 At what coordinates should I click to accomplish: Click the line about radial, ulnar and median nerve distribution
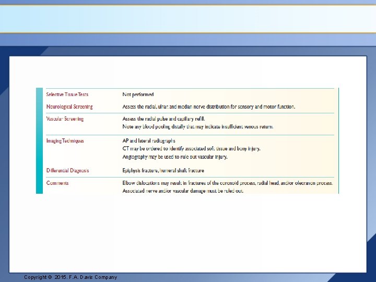tap(208, 107)
